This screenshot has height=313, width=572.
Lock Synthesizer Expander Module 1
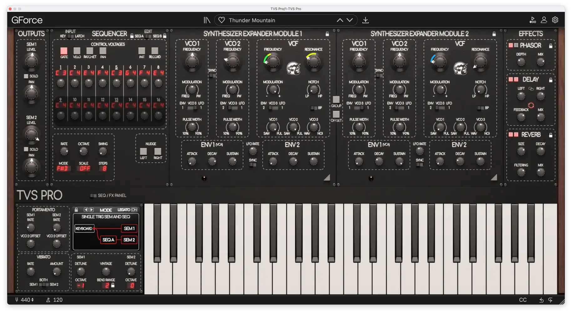pyautogui.click(x=327, y=34)
